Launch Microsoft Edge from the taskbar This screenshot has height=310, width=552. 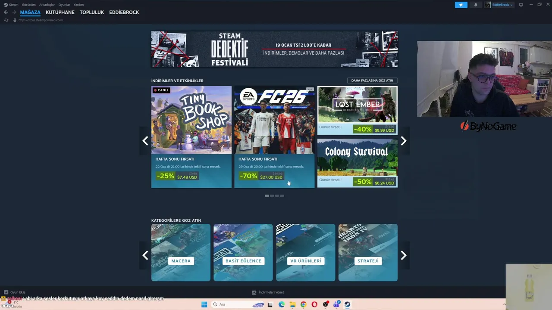tap(281, 304)
